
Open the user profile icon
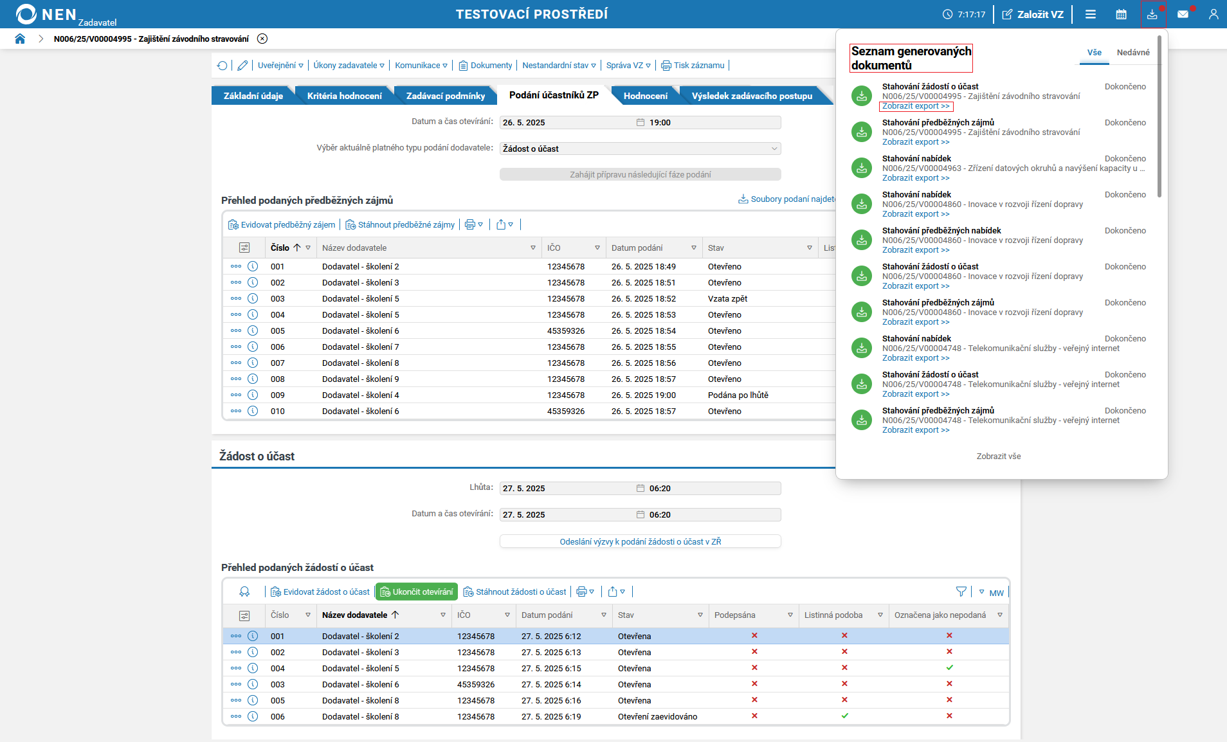pyautogui.click(x=1213, y=14)
